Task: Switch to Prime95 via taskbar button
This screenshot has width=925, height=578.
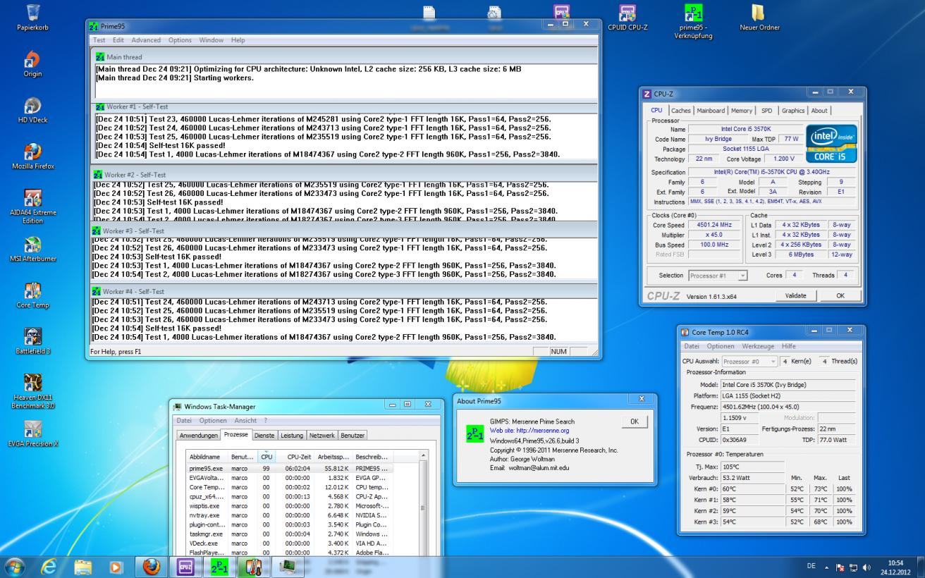Action: click(219, 566)
